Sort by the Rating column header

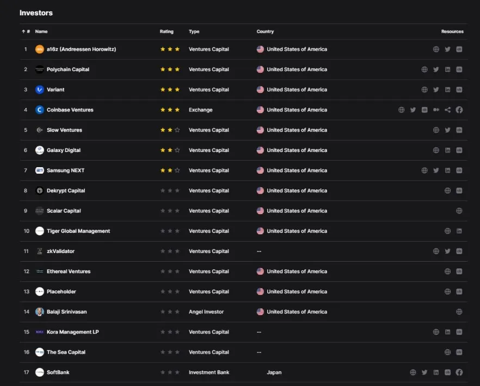(x=167, y=31)
